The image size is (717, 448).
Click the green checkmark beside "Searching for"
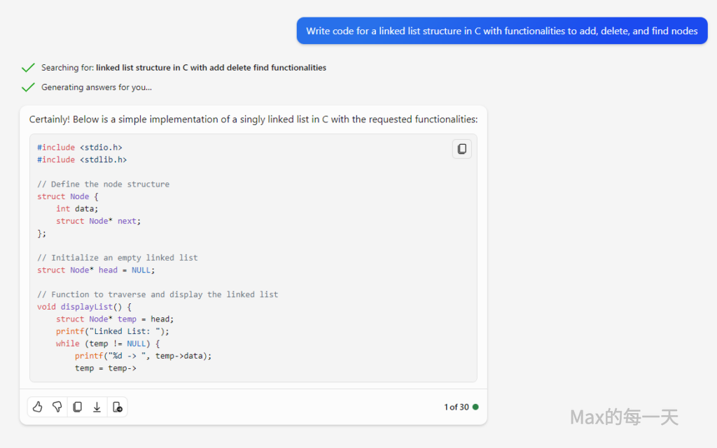point(28,68)
